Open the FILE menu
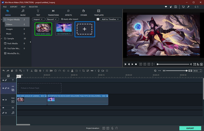The width and height of the screenshot is (204, 131). (x=5, y=7)
